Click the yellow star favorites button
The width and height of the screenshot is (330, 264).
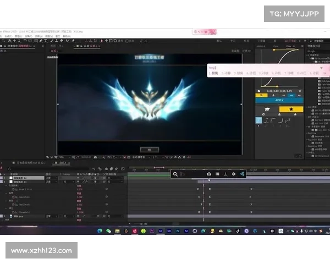pyautogui.click(x=291, y=109)
